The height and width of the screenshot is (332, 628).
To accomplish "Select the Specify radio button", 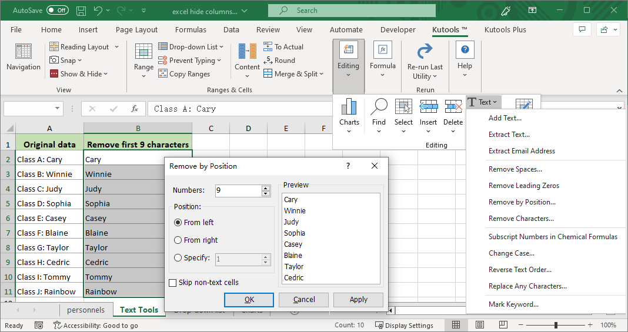I will pyautogui.click(x=178, y=258).
